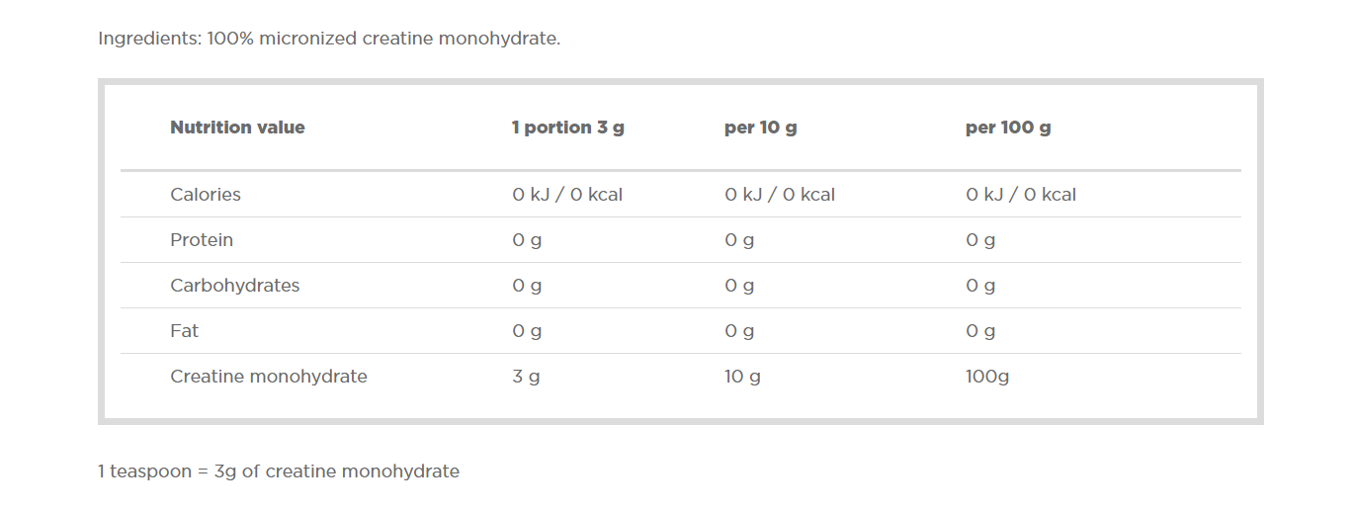Image resolution: width=1354 pixels, height=513 pixels.
Task: Click Calories value in per 100 g column
Action: 1021,195
